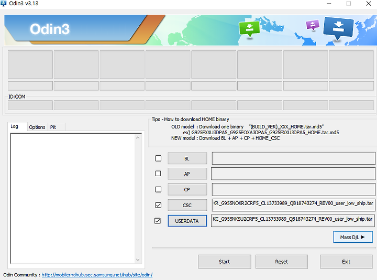This screenshot has height=280, width=377.
Task: Click inside the log text area
Action: click(x=73, y=198)
